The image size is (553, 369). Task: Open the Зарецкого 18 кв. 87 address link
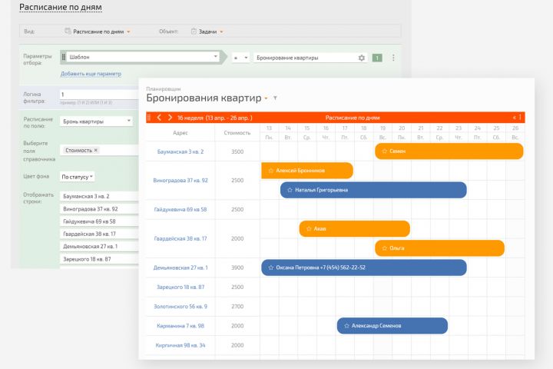180,287
